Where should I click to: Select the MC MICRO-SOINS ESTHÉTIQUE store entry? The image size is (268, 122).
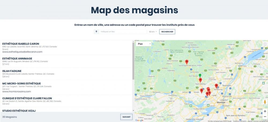(66, 87)
